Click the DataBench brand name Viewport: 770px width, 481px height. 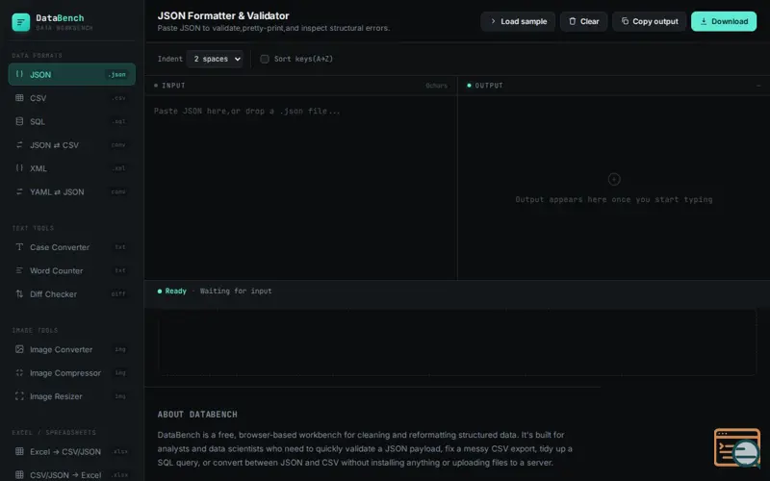click(60, 18)
